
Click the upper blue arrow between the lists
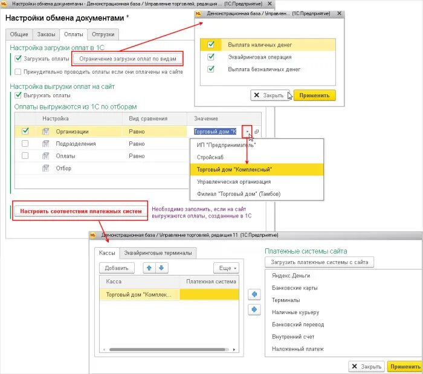tap(254, 294)
